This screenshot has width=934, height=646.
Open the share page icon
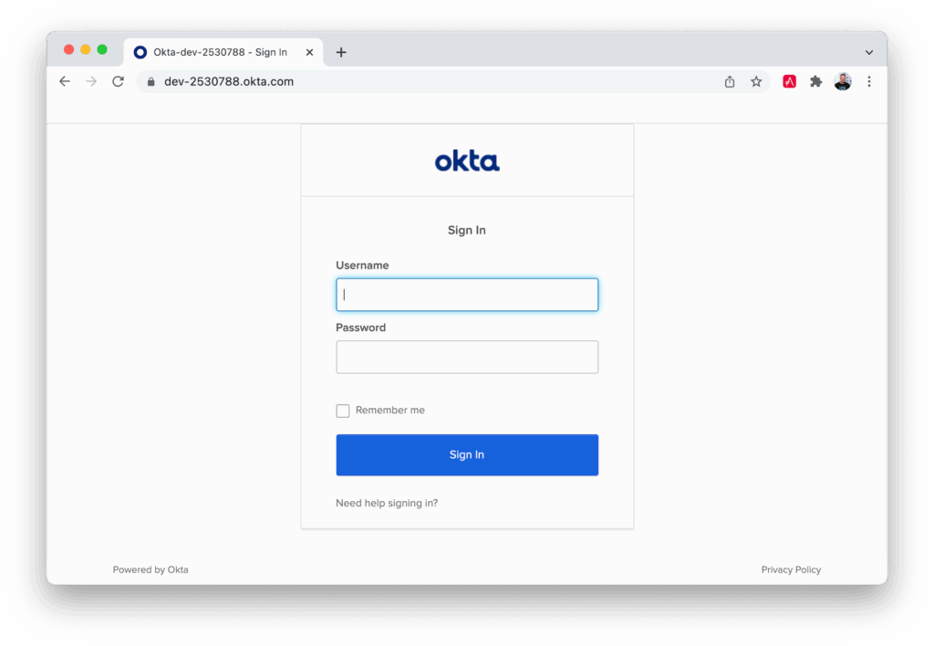pos(730,81)
